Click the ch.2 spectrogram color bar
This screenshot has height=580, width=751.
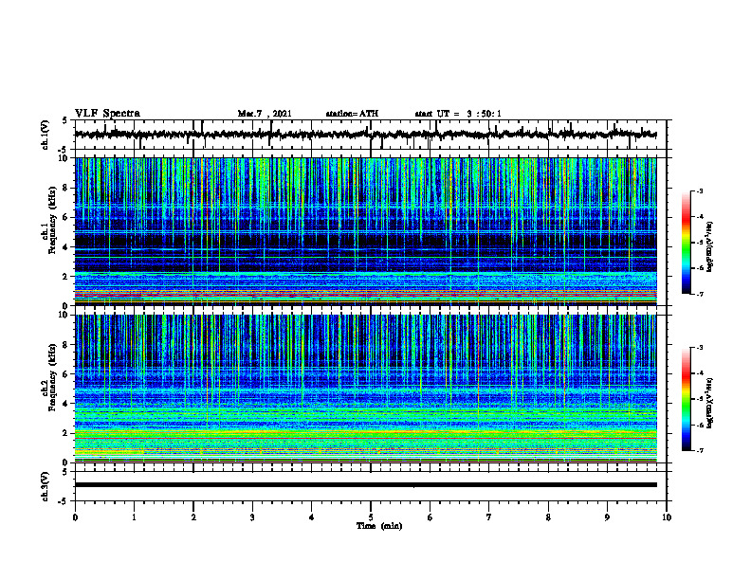click(x=686, y=399)
